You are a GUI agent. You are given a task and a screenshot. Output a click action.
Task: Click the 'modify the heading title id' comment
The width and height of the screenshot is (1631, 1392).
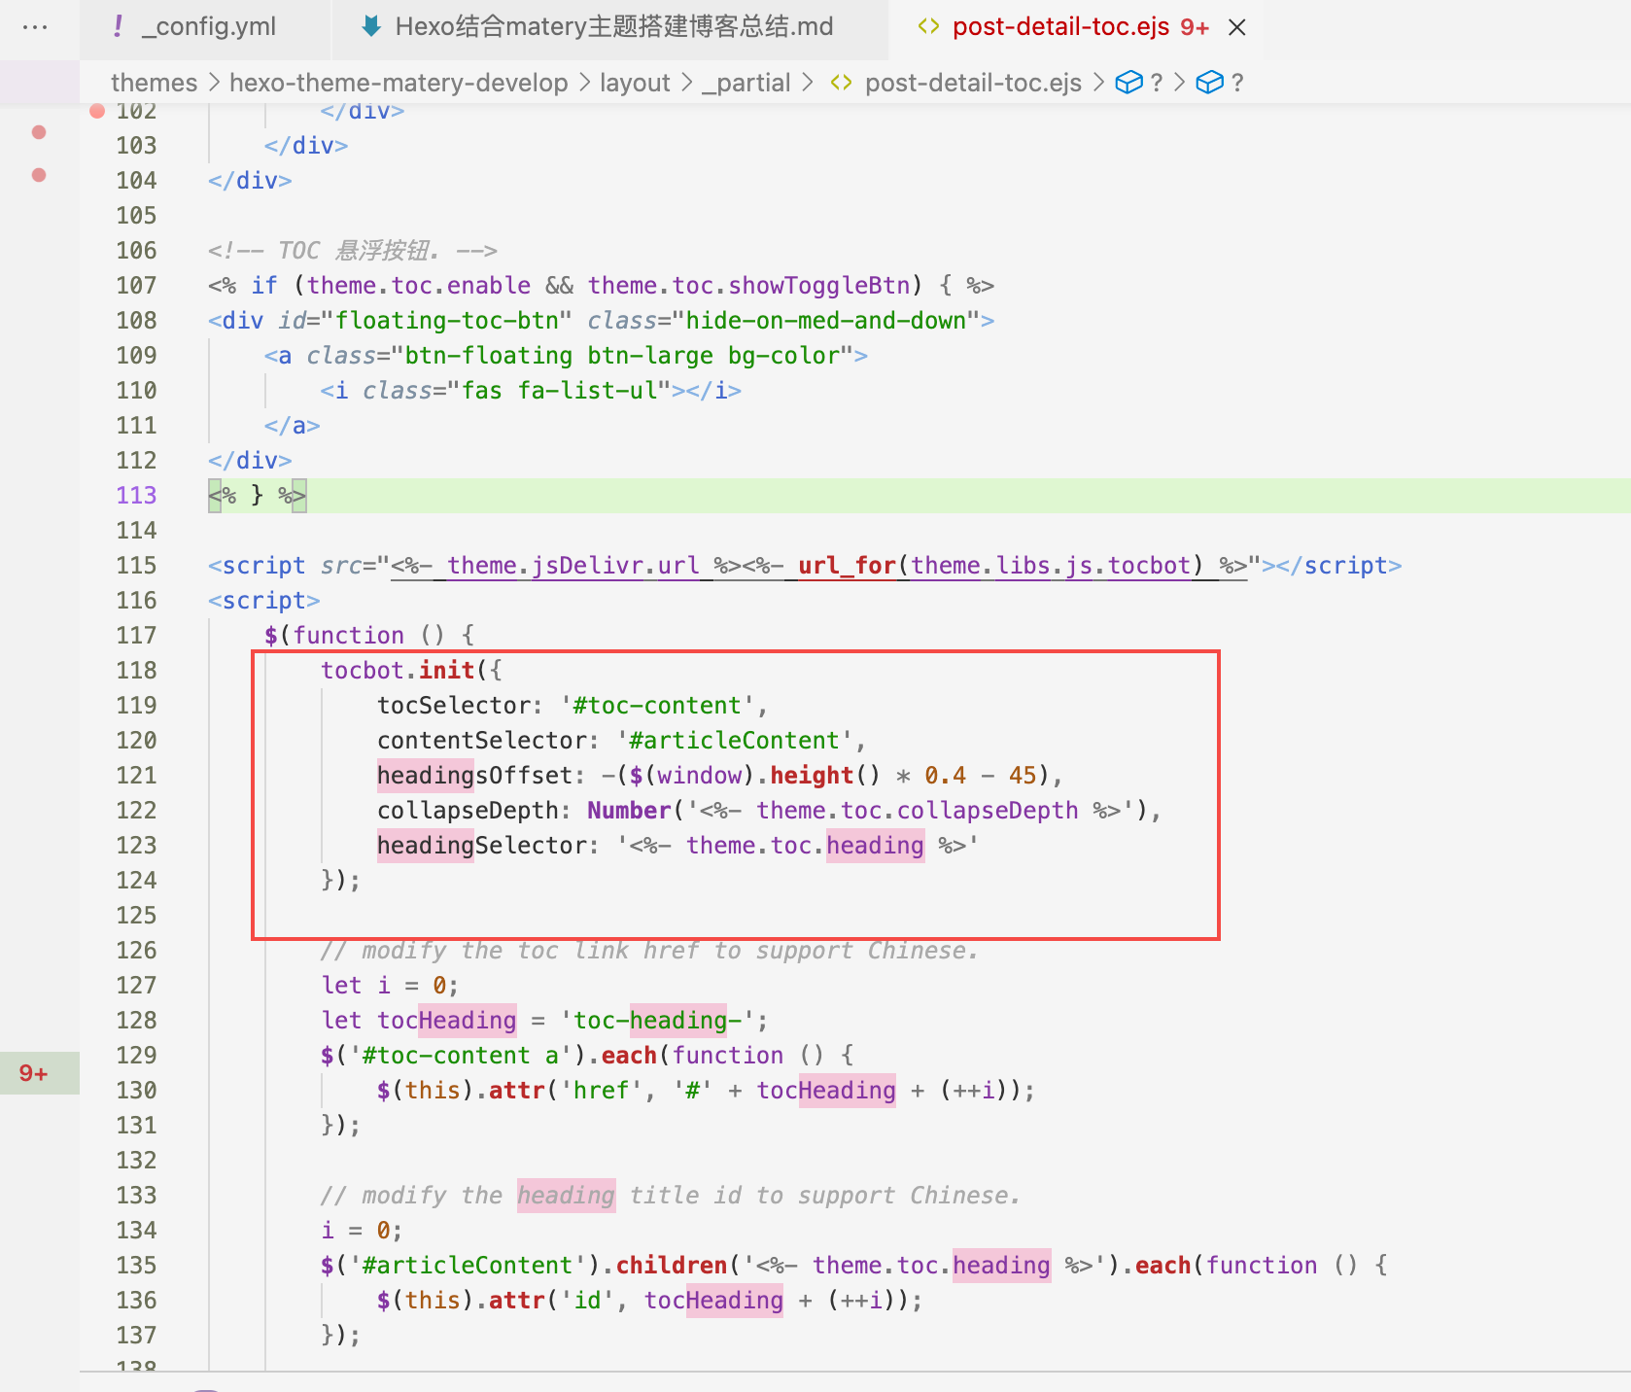[x=671, y=1195]
